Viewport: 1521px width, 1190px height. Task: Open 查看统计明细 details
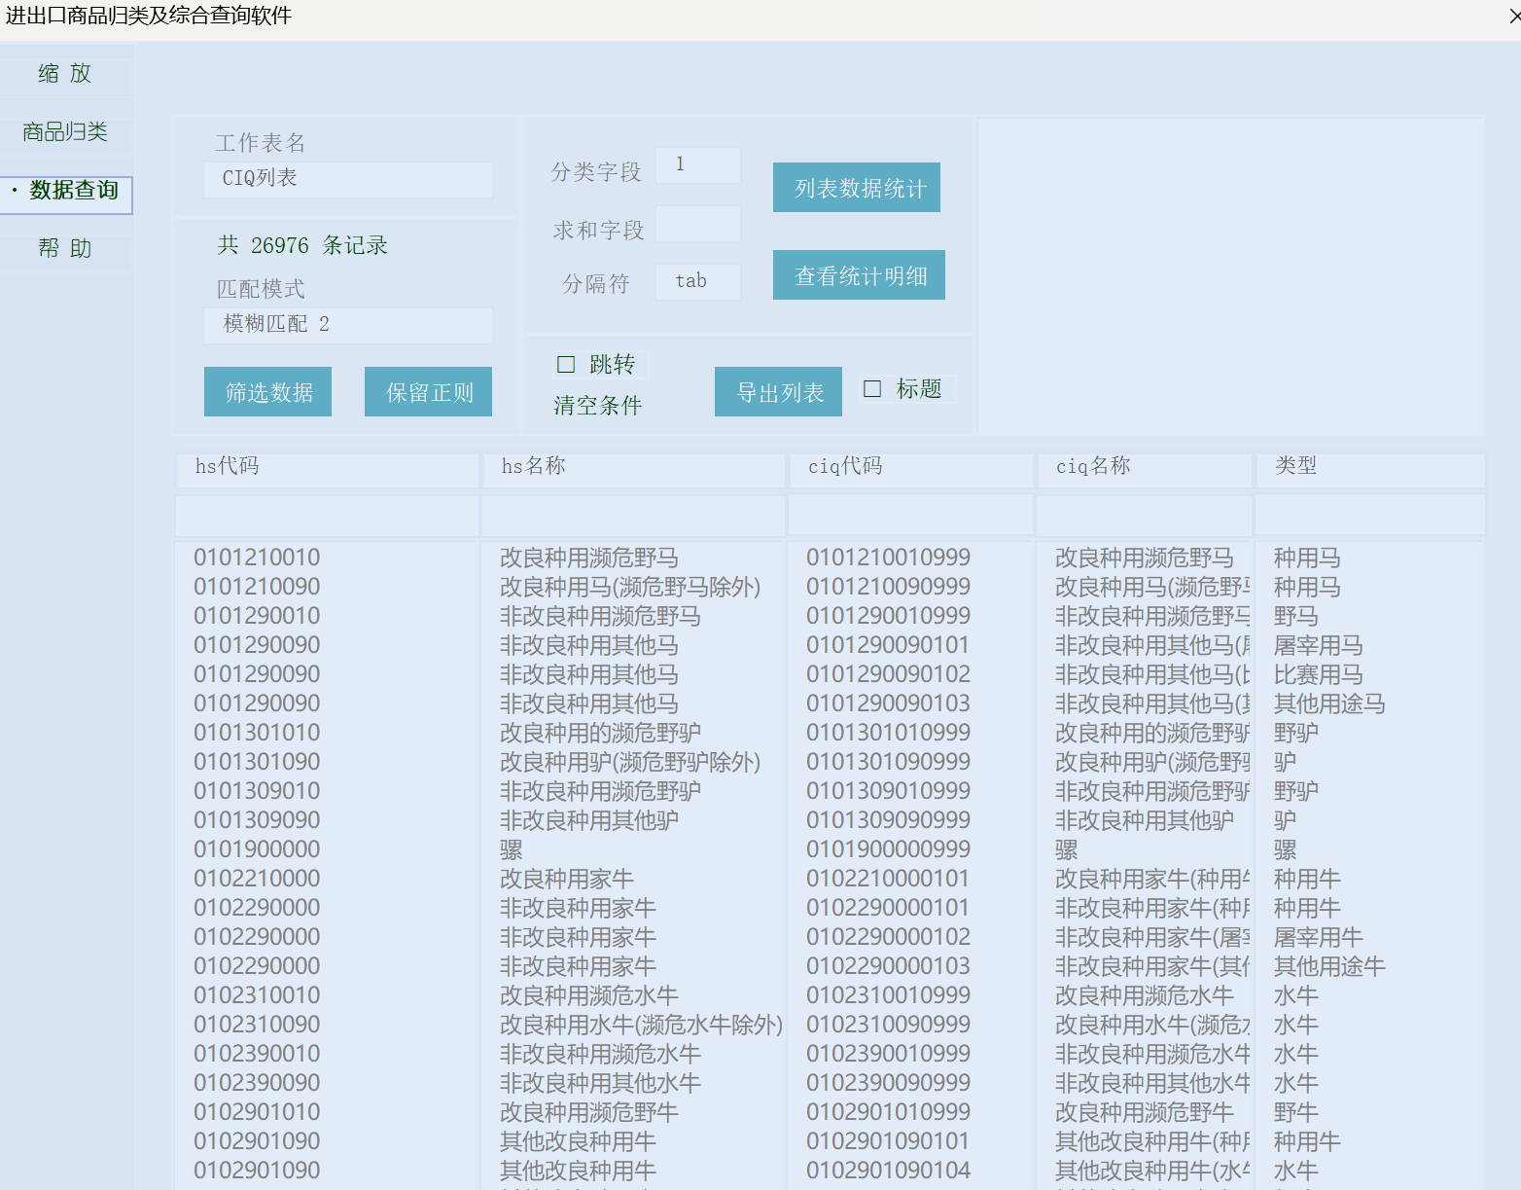tap(859, 275)
